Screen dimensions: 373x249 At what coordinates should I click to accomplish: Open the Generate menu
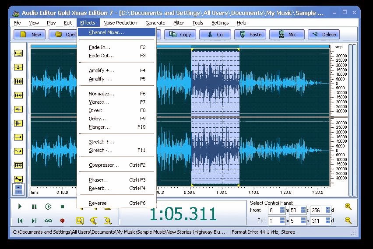(x=155, y=23)
